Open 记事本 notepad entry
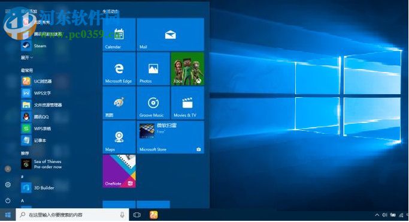Image resolution: width=409 pixels, height=222 pixels. pos(34,140)
